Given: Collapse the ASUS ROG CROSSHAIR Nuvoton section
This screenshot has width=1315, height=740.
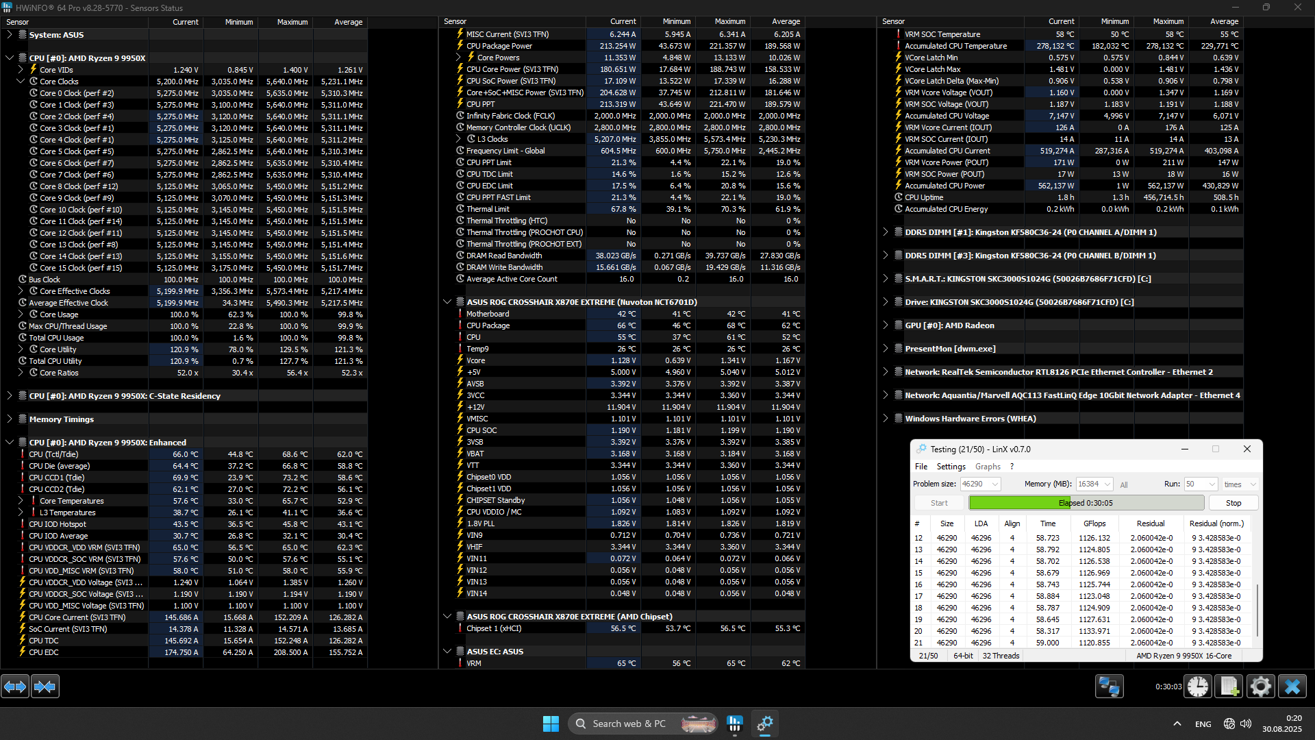Looking at the screenshot, I should point(447,301).
